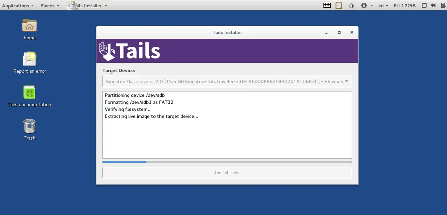Click the Tails Installer menu in top bar

[x=87, y=5]
